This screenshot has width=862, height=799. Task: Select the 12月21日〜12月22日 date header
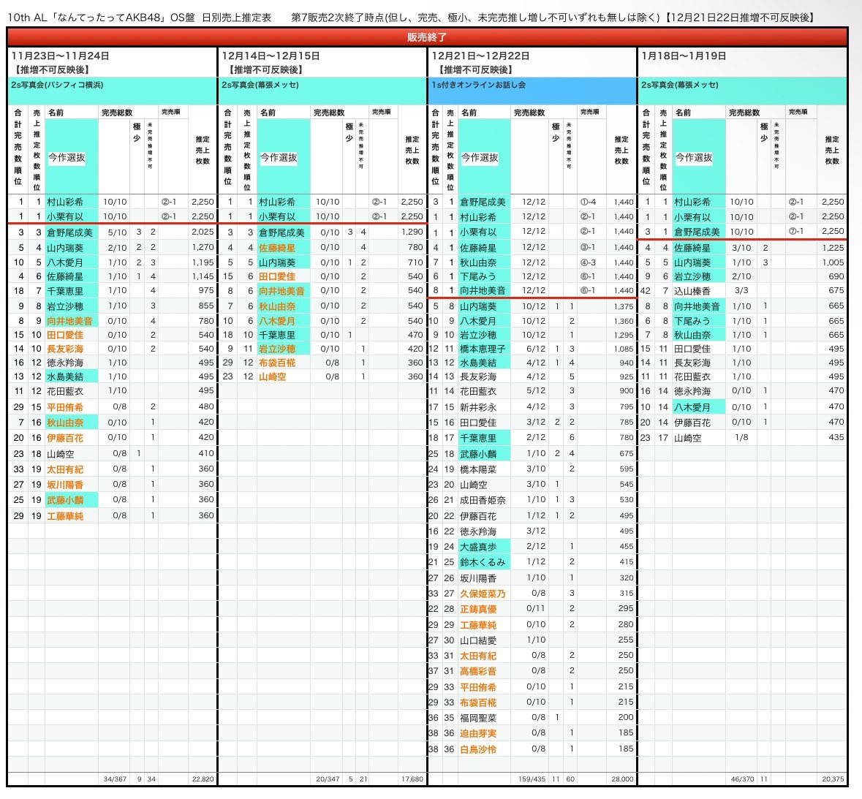480,56
